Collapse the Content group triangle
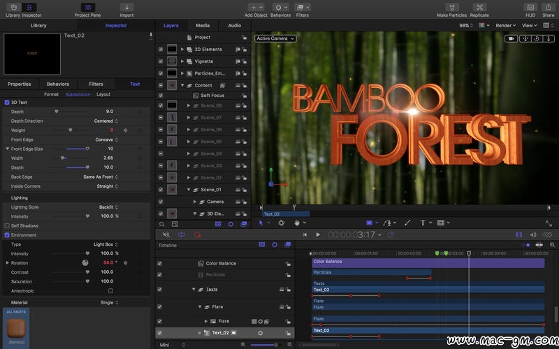The width and height of the screenshot is (559, 349). coord(182,85)
